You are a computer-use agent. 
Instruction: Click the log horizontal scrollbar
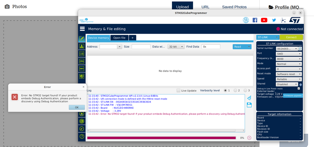tap(166, 131)
